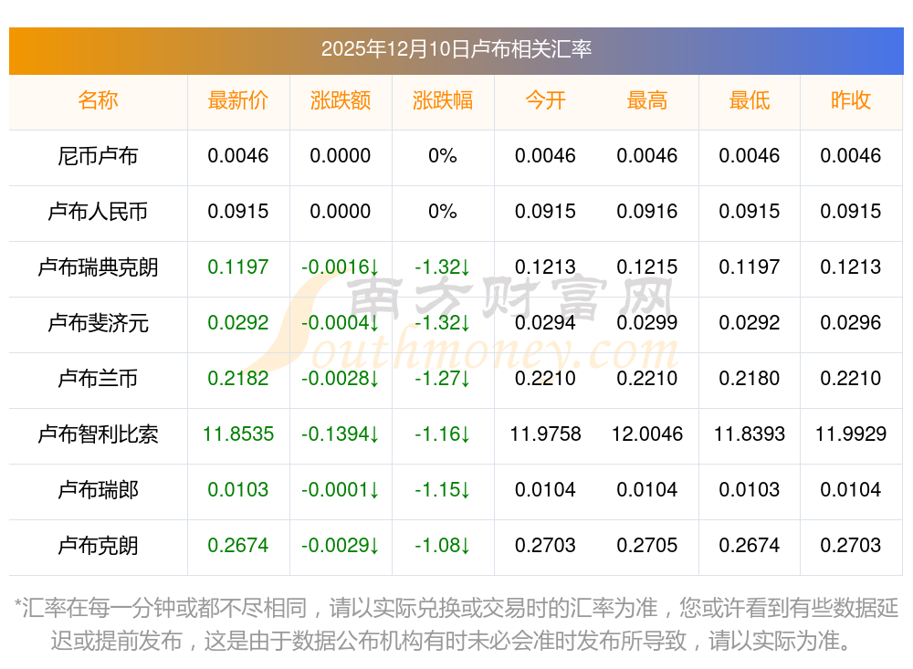913x669 pixels.
Task: Click the 最低 column header
Action: pyautogui.click(x=750, y=100)
